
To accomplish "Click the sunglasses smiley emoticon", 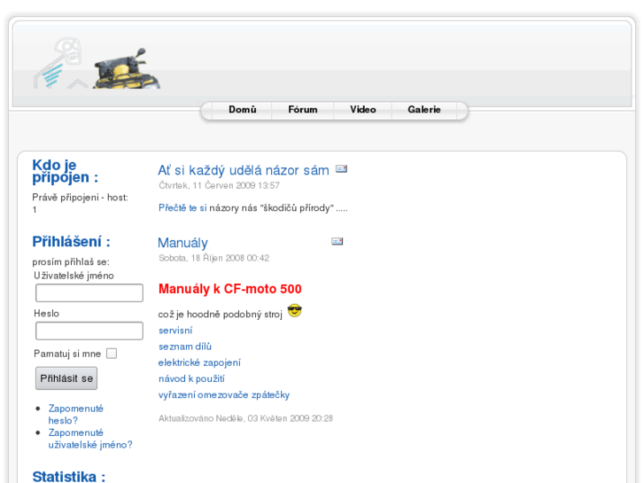I will [294, 310].
